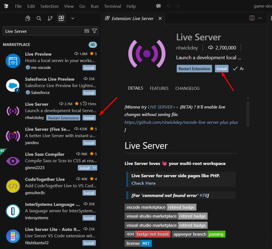Open the filter extensions funnel icon

tap(94, 31)
